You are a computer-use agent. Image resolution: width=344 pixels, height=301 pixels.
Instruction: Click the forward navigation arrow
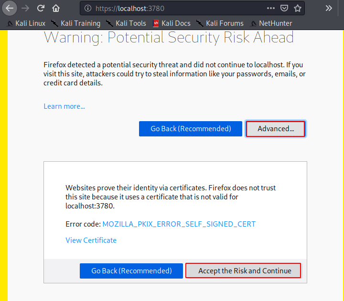[25, 8]
